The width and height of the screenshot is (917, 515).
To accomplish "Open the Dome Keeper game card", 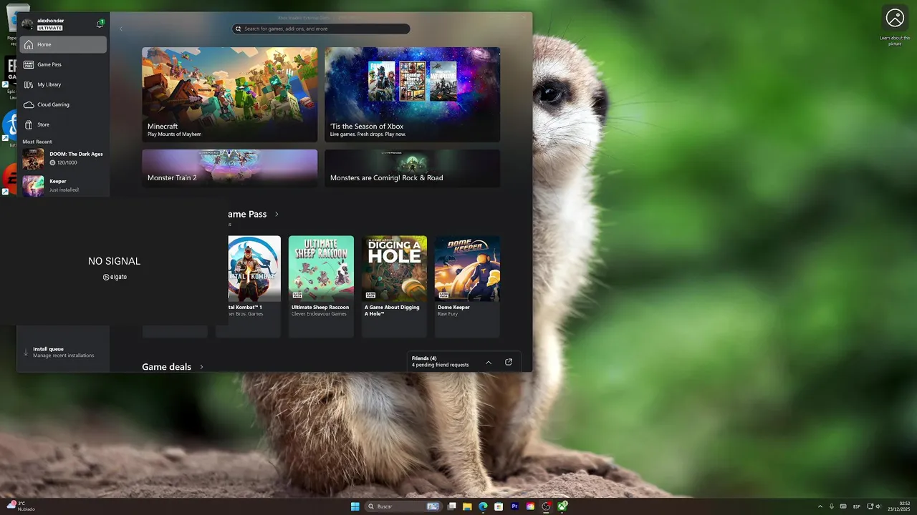I will point(467,286).
